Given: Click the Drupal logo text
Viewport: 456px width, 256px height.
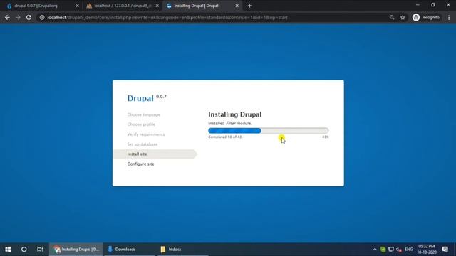Looking at the screenshot, I should (140, 98).
